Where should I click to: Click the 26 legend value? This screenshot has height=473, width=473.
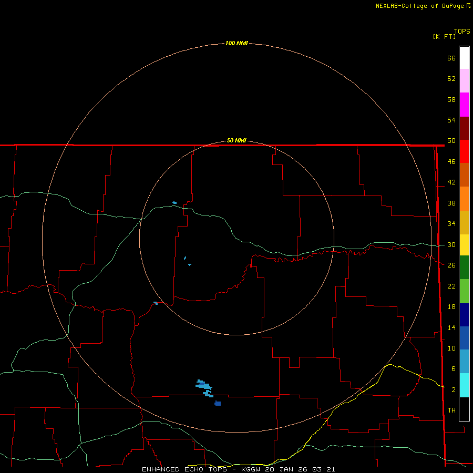[x=451, y=265]
